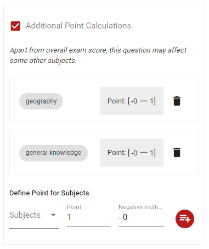The width and height of the screenshot is (209, 249).
Task: Click the geography Point range box
Action: click(132, 101)
